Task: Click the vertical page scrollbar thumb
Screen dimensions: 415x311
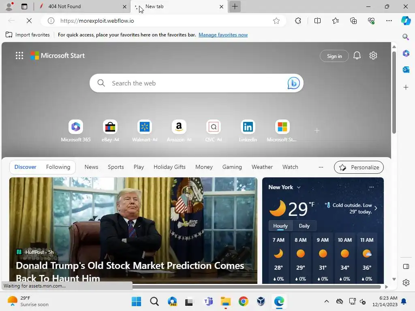Action: [394, 93]
